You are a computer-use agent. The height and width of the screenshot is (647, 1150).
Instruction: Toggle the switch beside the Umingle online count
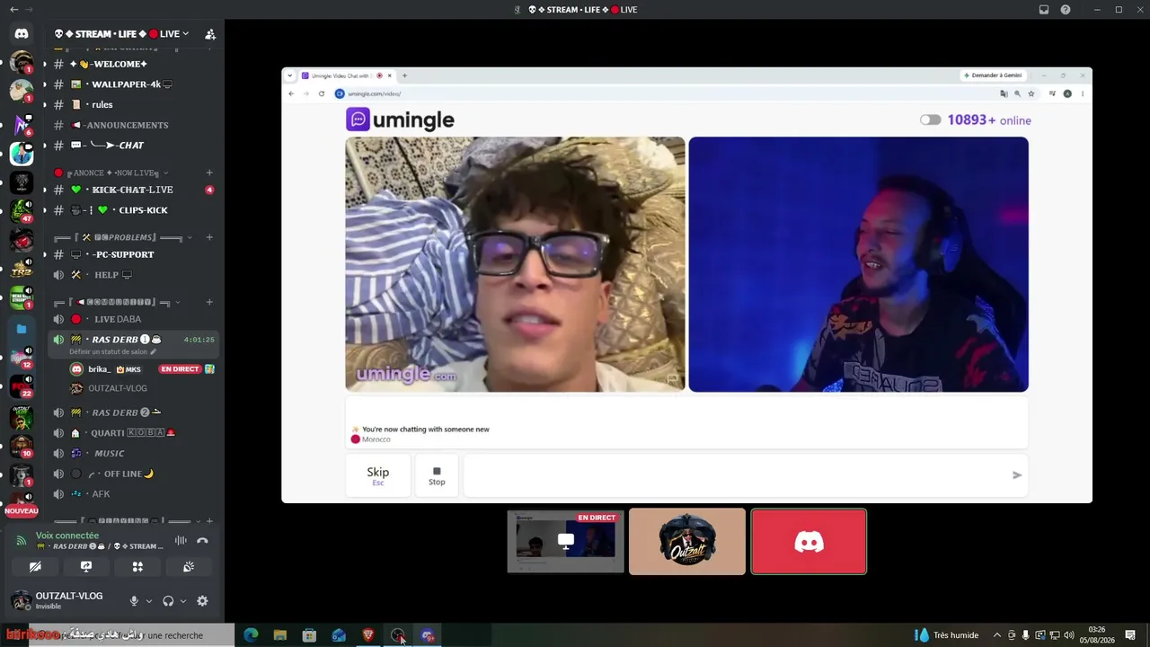click(x=930, y=120)
